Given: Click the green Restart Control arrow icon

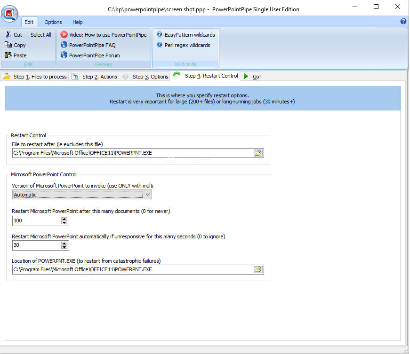Looking at the screenshot, I should pos(177,75).
